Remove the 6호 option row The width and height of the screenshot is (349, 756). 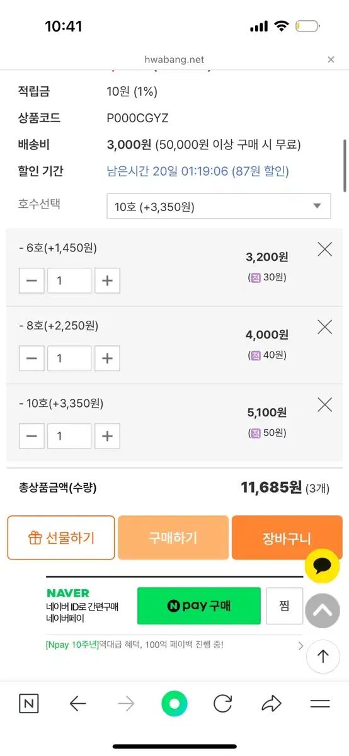click(324, 249)
